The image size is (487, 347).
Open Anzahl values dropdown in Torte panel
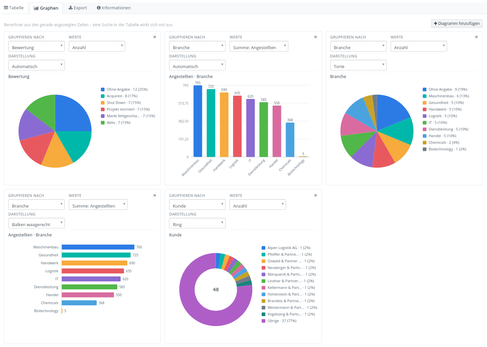[419, 46]
